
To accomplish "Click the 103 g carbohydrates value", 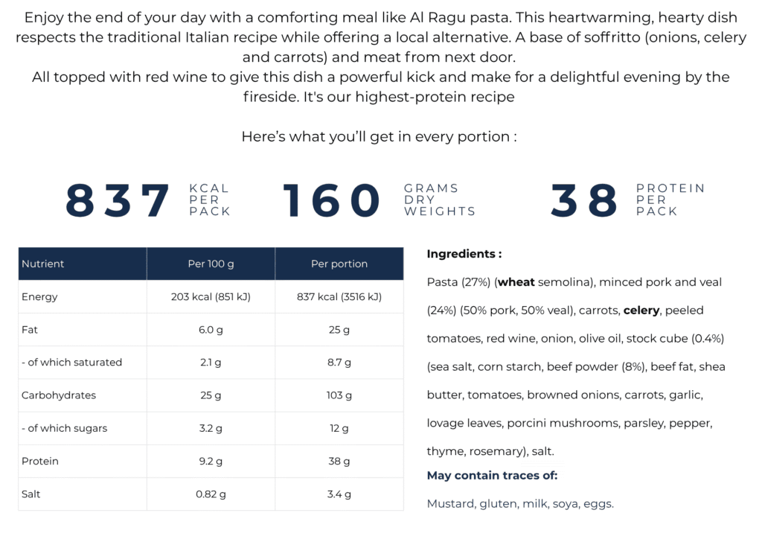I will pos(339,395).
